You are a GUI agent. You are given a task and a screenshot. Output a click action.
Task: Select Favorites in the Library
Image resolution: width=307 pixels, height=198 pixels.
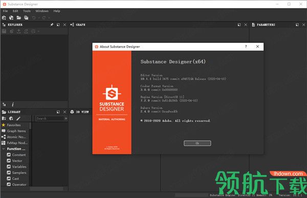coord(14,125)
